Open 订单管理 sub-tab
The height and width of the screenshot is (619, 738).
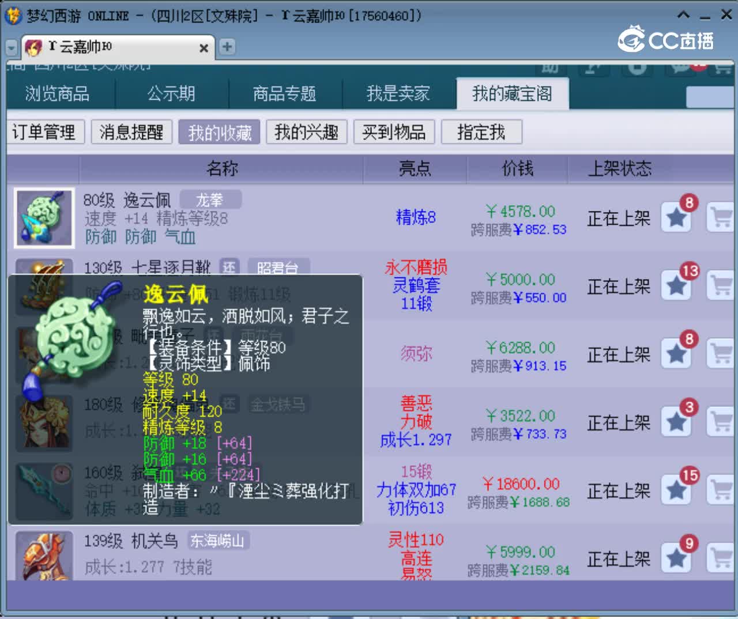coord(44,132)
